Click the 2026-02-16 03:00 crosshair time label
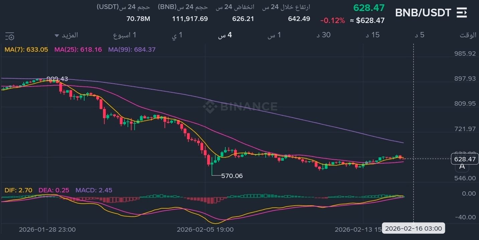 [x=413, y=229]
